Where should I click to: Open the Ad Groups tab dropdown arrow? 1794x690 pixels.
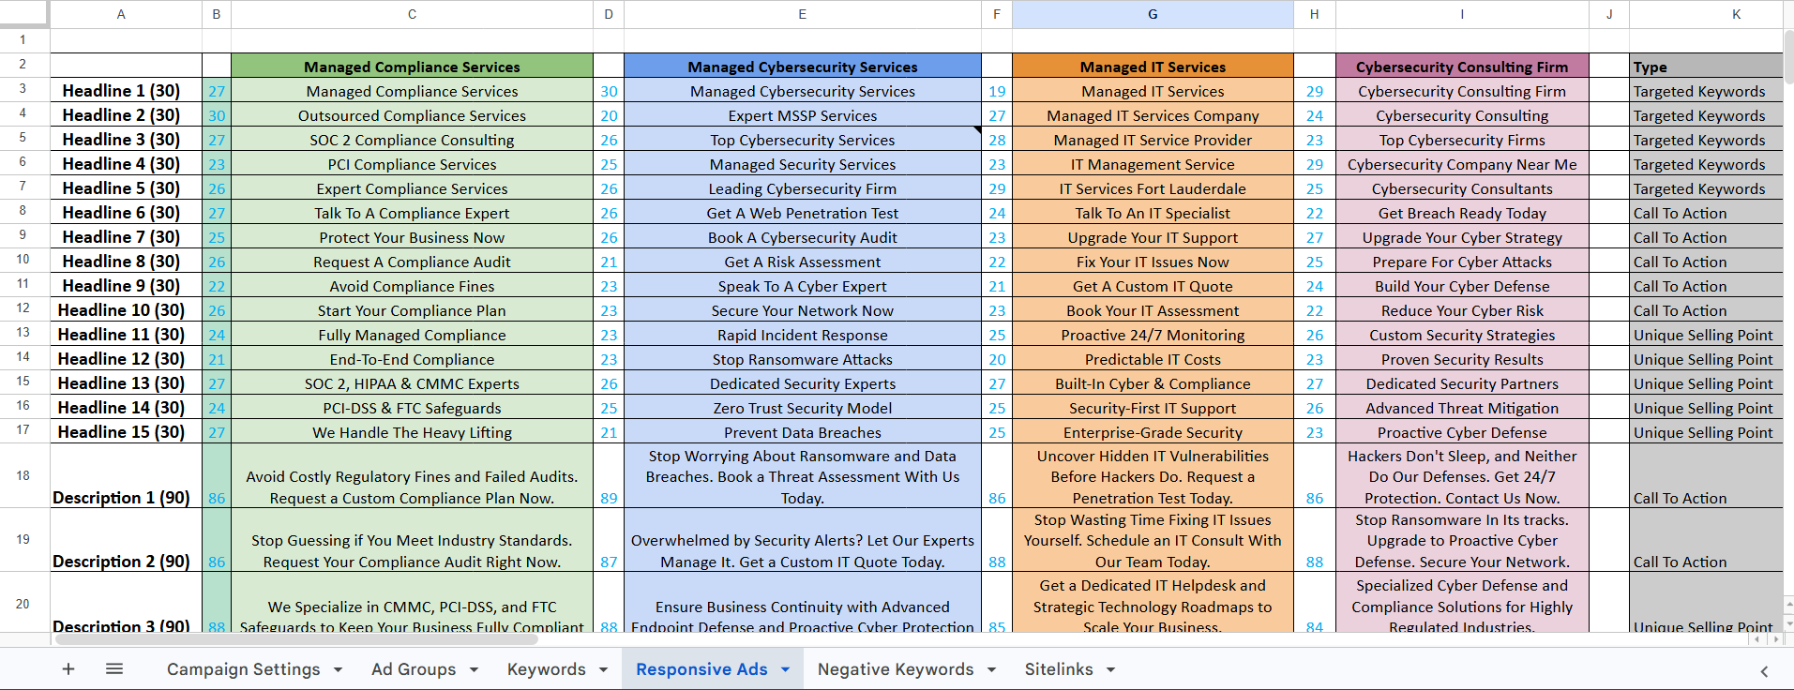tap(474, 669)
